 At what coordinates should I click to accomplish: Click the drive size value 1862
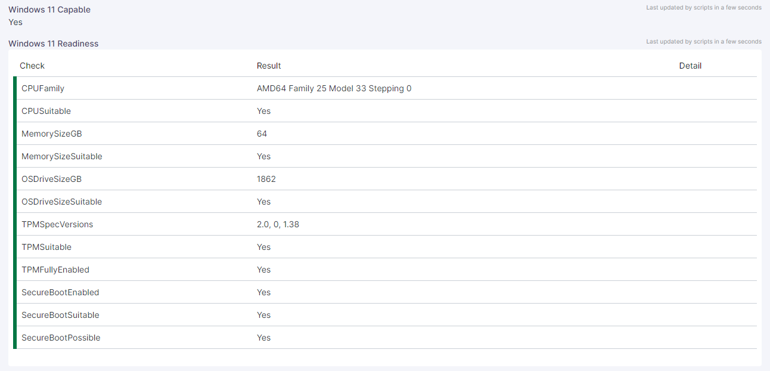tap(266, 179)
